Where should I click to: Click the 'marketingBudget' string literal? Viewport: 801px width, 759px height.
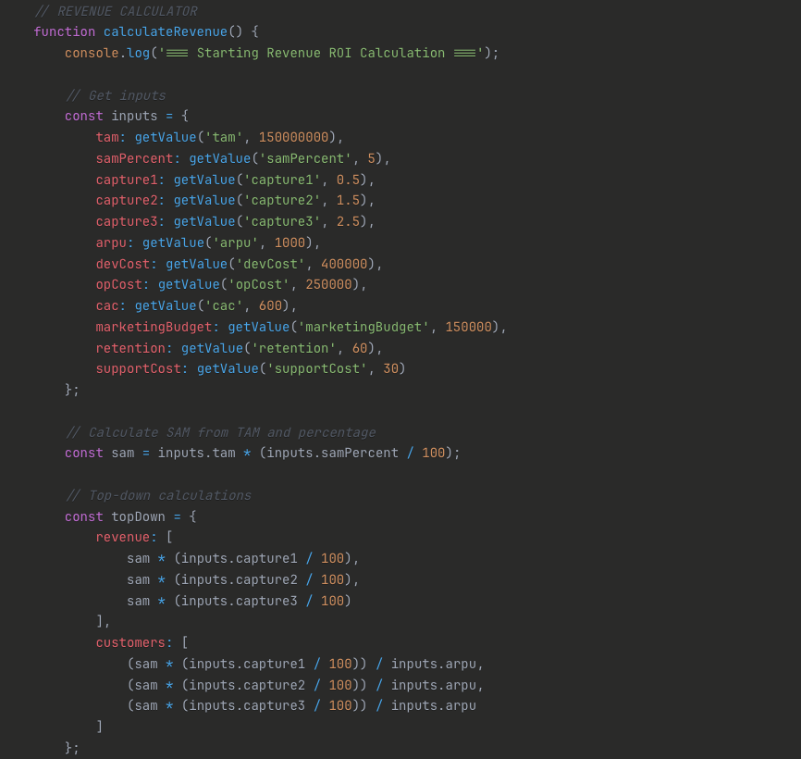(364, 327)
